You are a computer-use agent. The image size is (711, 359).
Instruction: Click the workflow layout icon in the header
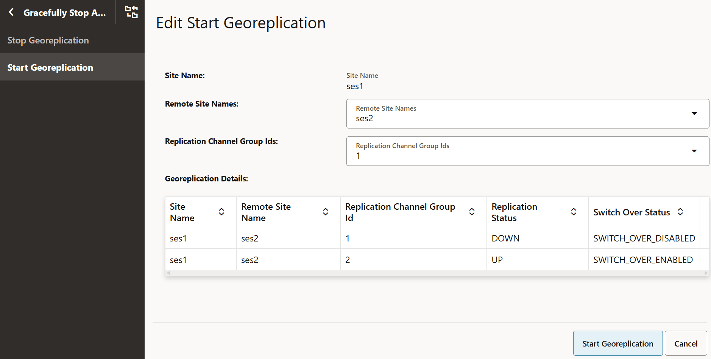point(131,12)
